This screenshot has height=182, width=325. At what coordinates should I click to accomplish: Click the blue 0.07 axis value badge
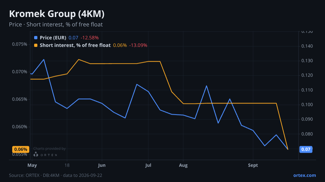[306, 149]
